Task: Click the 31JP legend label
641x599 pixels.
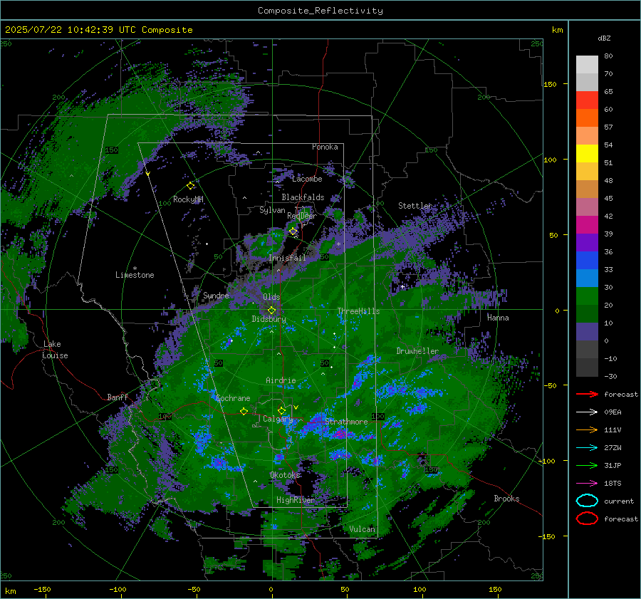Action: tap(613, 465)
